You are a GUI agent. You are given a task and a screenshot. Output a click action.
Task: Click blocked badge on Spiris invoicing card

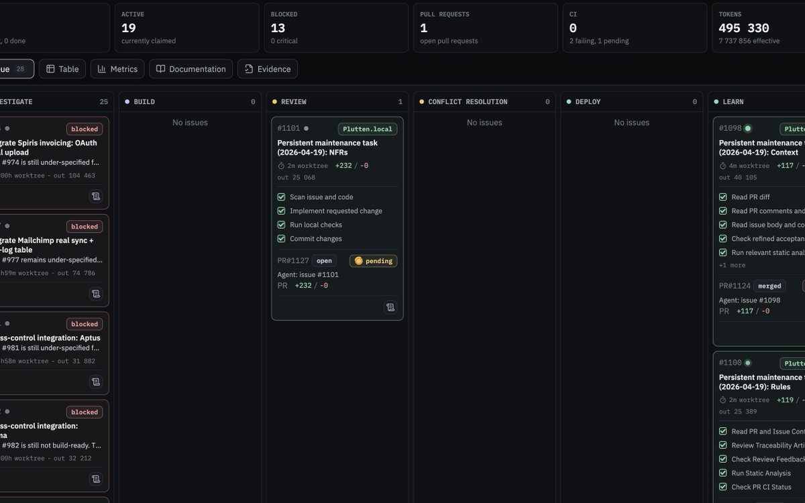(85, 129)
